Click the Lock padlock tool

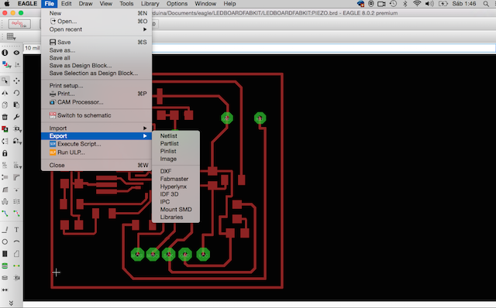pos(5,153)
